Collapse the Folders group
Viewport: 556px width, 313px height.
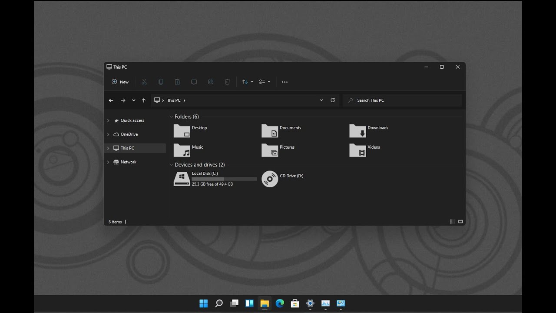(x=172, y=117)
